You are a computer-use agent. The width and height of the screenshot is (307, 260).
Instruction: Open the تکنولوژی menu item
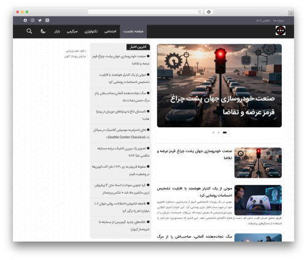(x=91, y=31)
